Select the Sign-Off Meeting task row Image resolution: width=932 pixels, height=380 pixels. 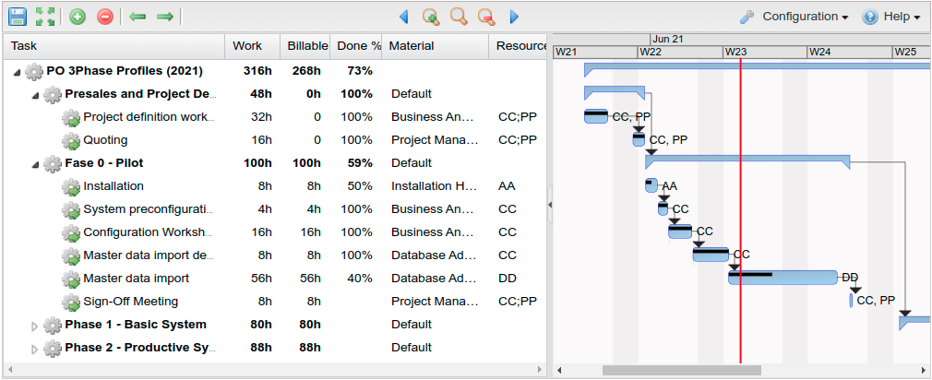click(130, 302)
